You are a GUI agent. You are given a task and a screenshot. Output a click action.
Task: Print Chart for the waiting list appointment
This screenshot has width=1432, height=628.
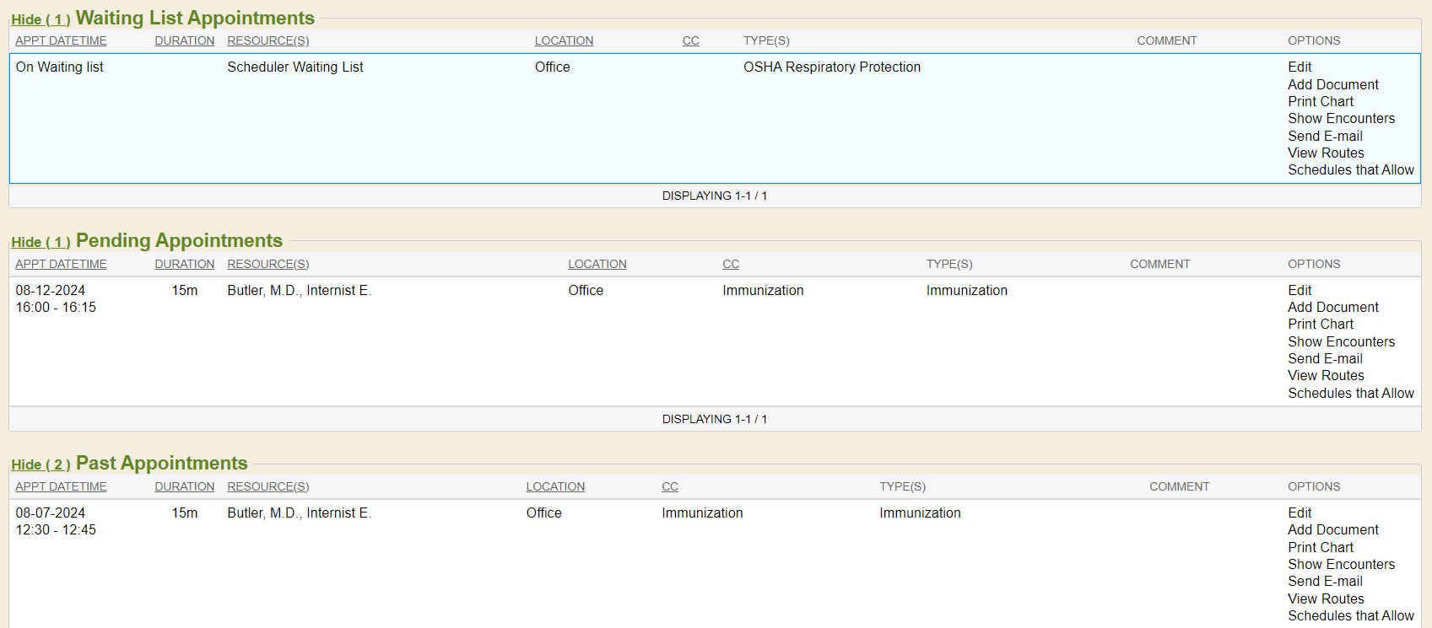[1320, 101]
